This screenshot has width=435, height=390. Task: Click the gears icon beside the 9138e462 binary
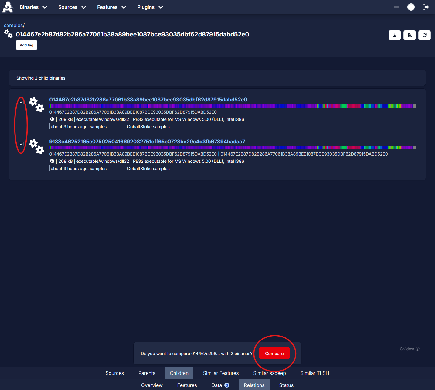[36, 147]
